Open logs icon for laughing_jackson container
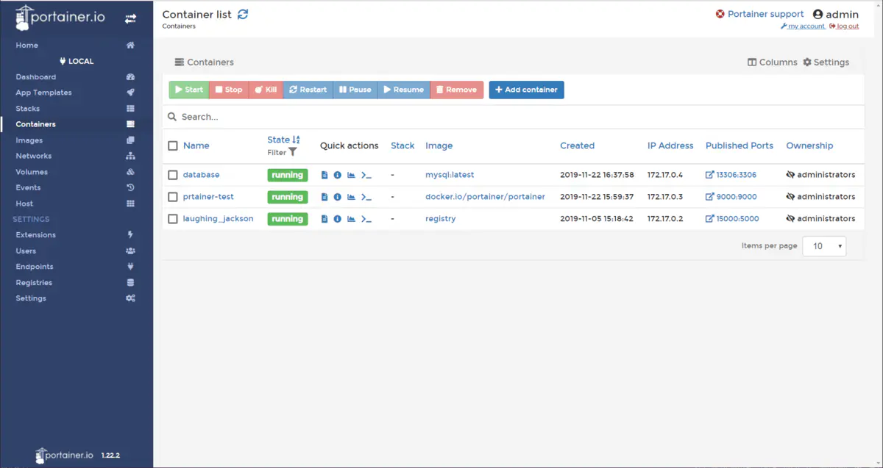The height and width of the screenshot is (468, 883). tap(325, 219)
